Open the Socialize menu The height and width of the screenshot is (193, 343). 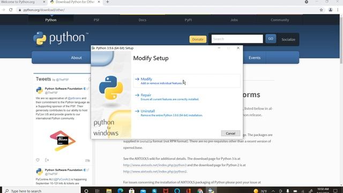(x=288, y=39)
